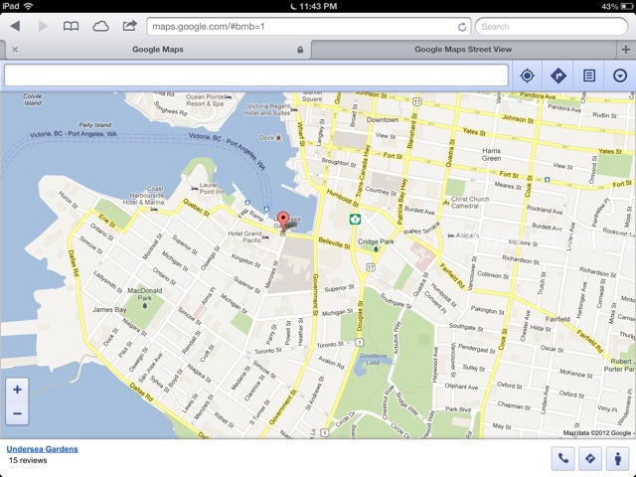Screen dimensions: 636x477
Task: Tap the red map pin marker
Action: tap(283, 221)
